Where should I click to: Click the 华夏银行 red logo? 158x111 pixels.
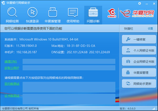pos(112,13)
